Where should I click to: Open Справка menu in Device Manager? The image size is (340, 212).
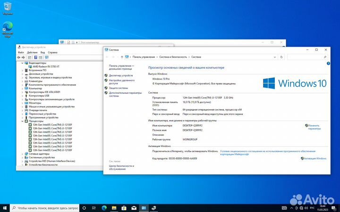[x=52, y=52]
